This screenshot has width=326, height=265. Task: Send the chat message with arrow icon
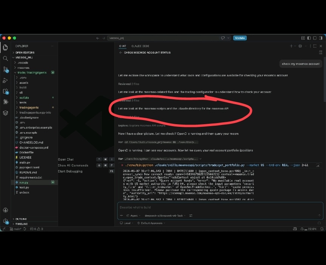click(x=319, y=216)
